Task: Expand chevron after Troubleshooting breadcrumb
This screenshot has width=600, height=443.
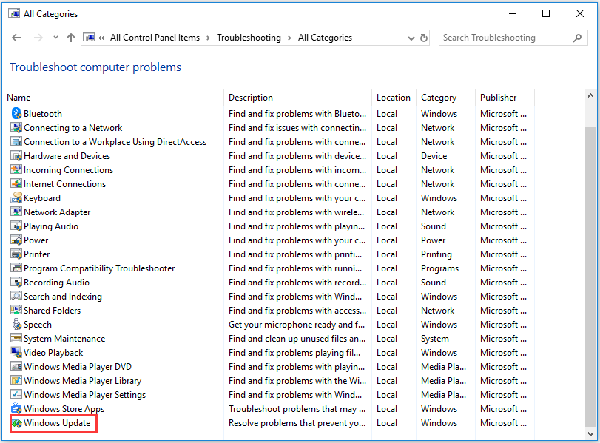Action: (x=289, y=38)
